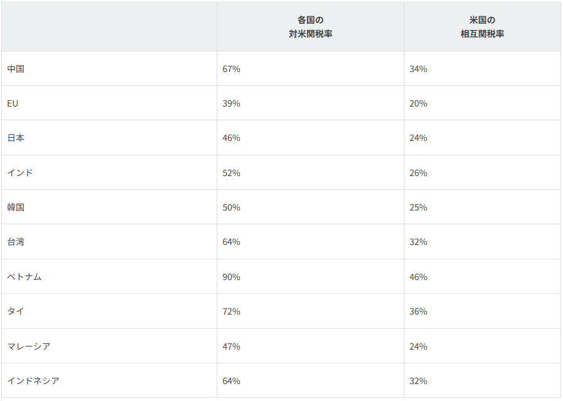This screenshot has width=563, height=401.
Task: Click the タイ country cell
Action: click(16, 311)
